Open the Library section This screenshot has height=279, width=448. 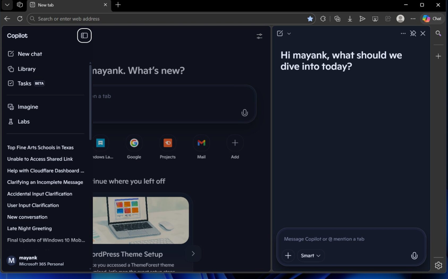[x=22, y=69]
